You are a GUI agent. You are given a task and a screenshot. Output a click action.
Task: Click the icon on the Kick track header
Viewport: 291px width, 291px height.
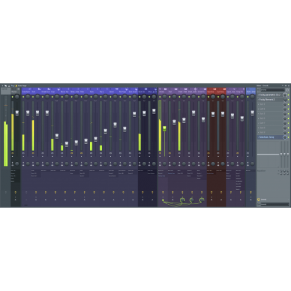(39, 89)
